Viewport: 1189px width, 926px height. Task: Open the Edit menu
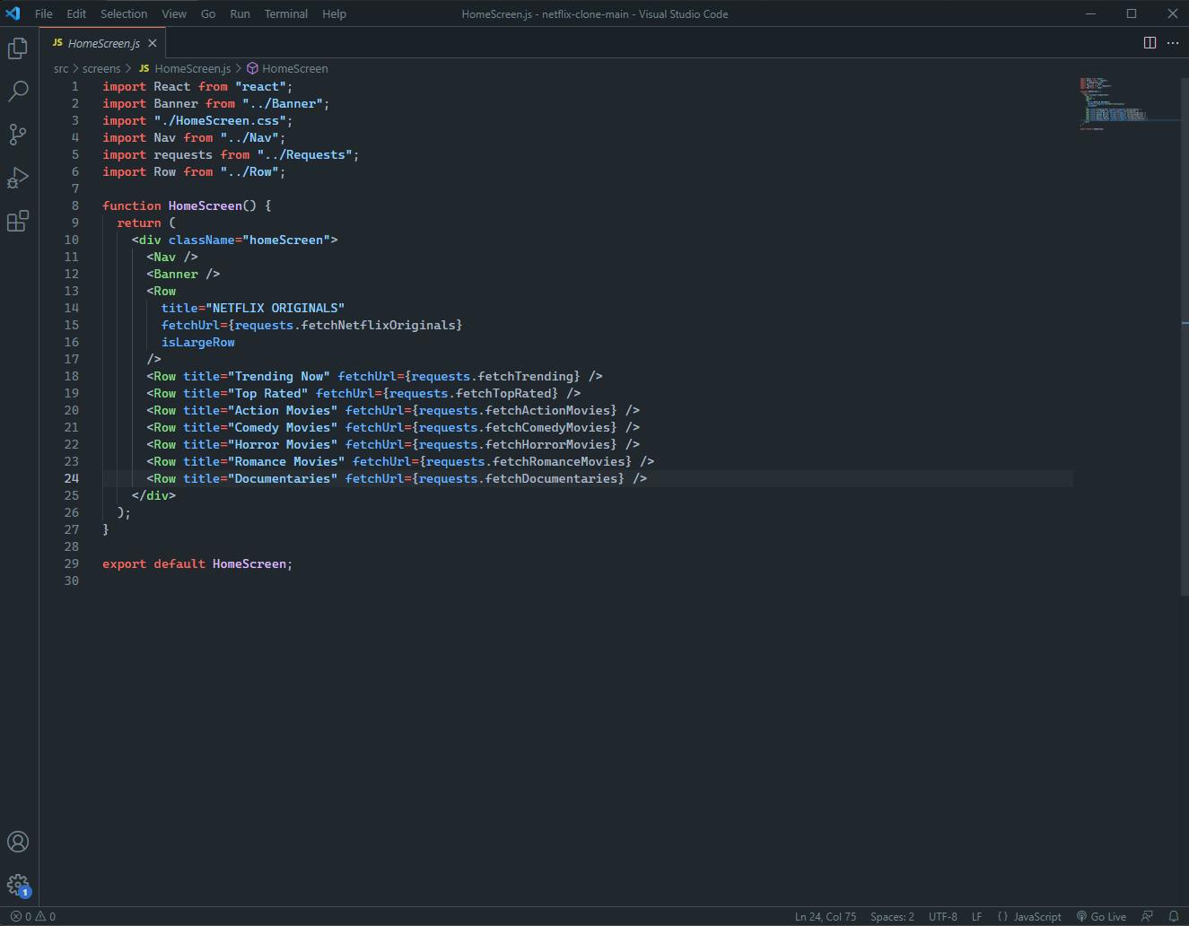[76, 13]
